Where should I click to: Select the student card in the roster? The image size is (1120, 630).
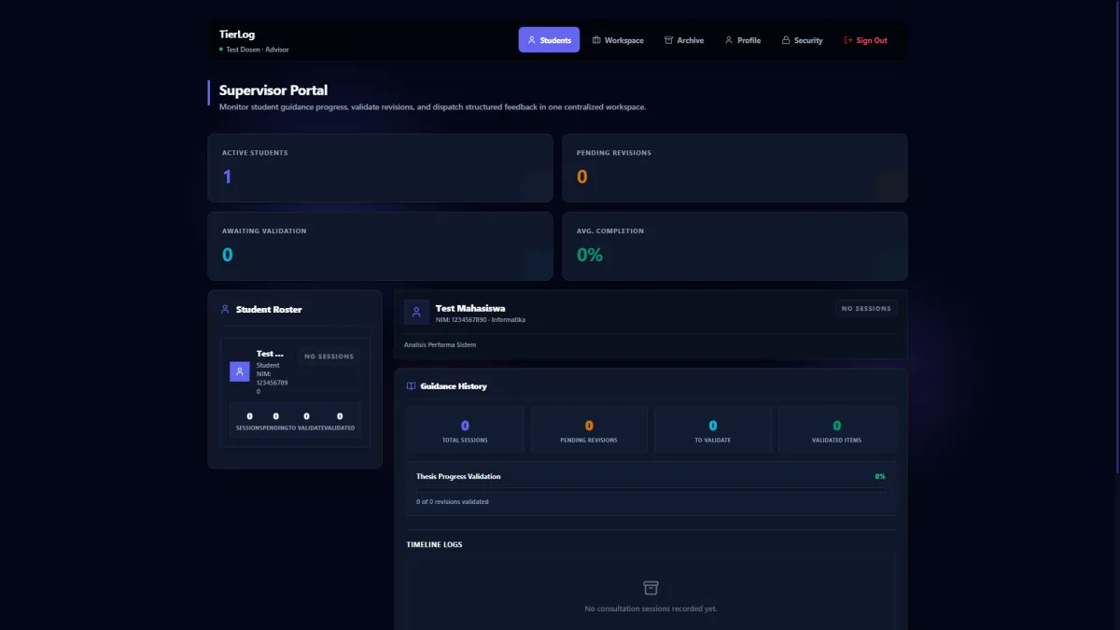coord(295,393)
